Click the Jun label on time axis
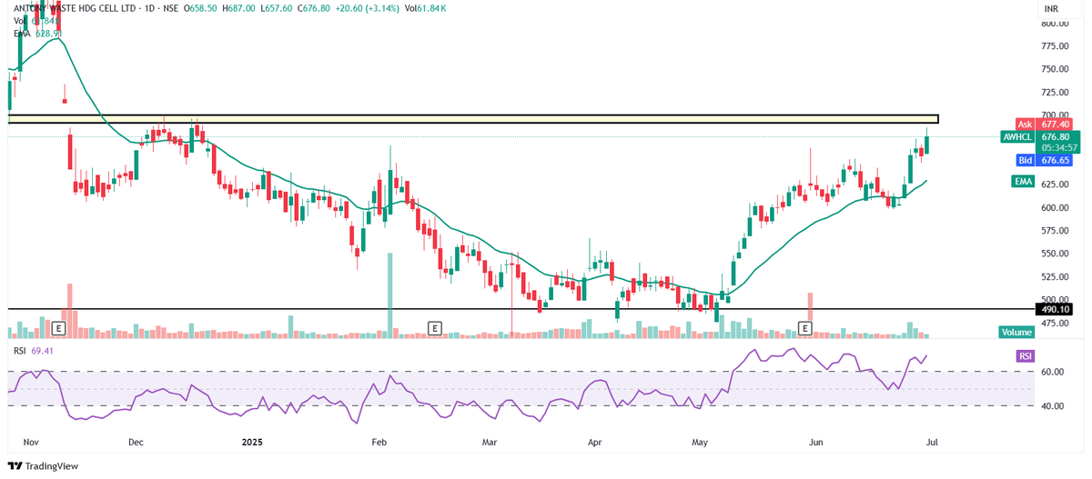 coord(816,442)
